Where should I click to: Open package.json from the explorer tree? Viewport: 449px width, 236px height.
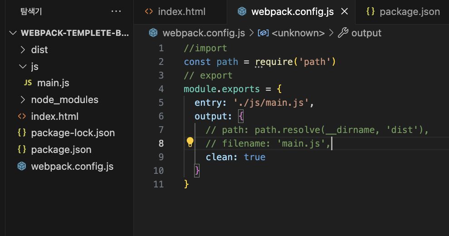61,150
